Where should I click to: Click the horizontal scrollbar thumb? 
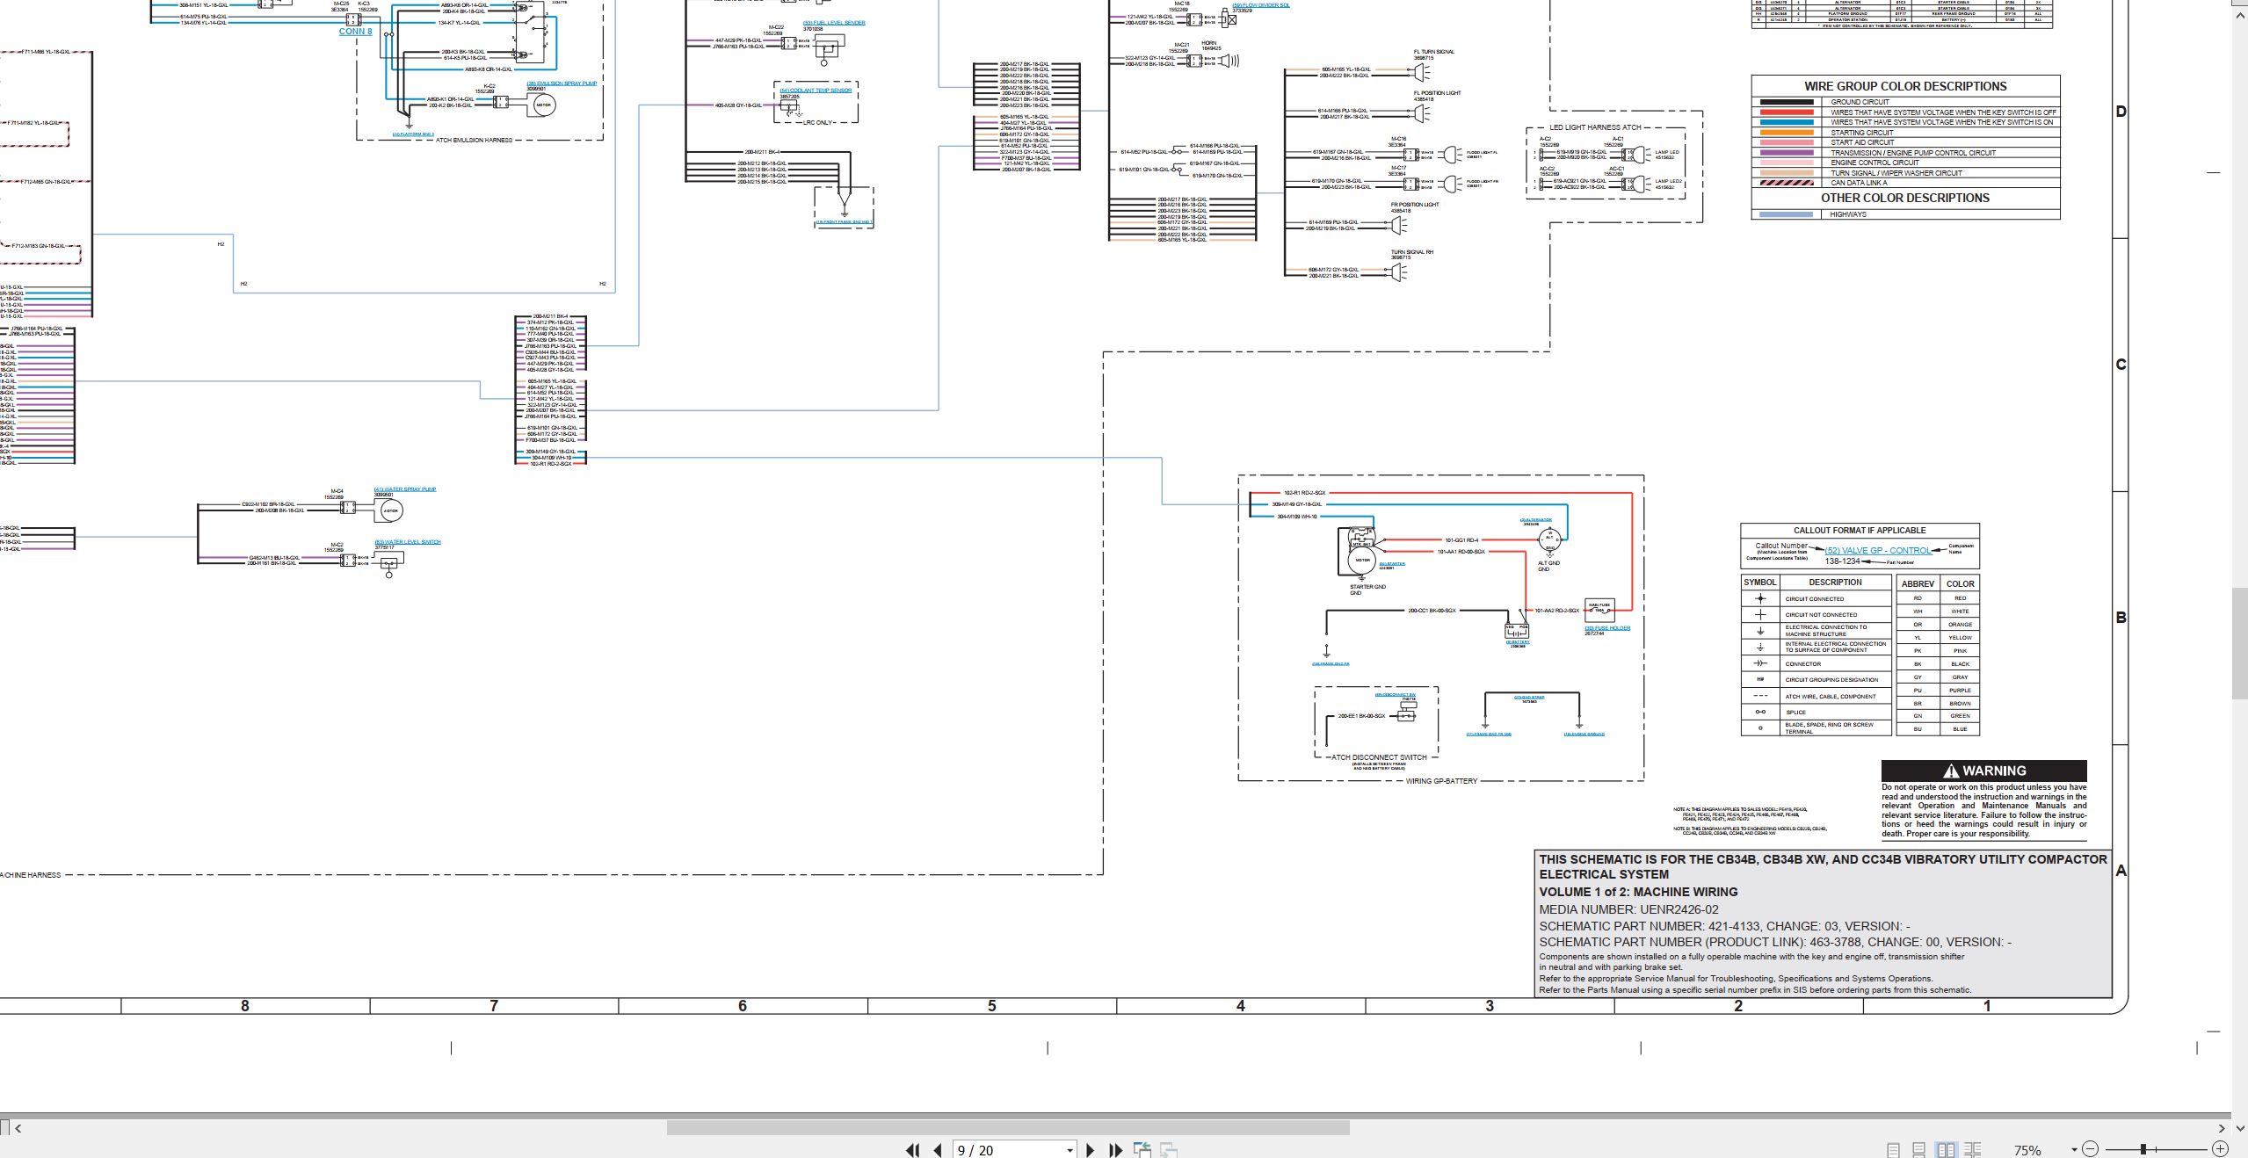click(1008, 1128)
